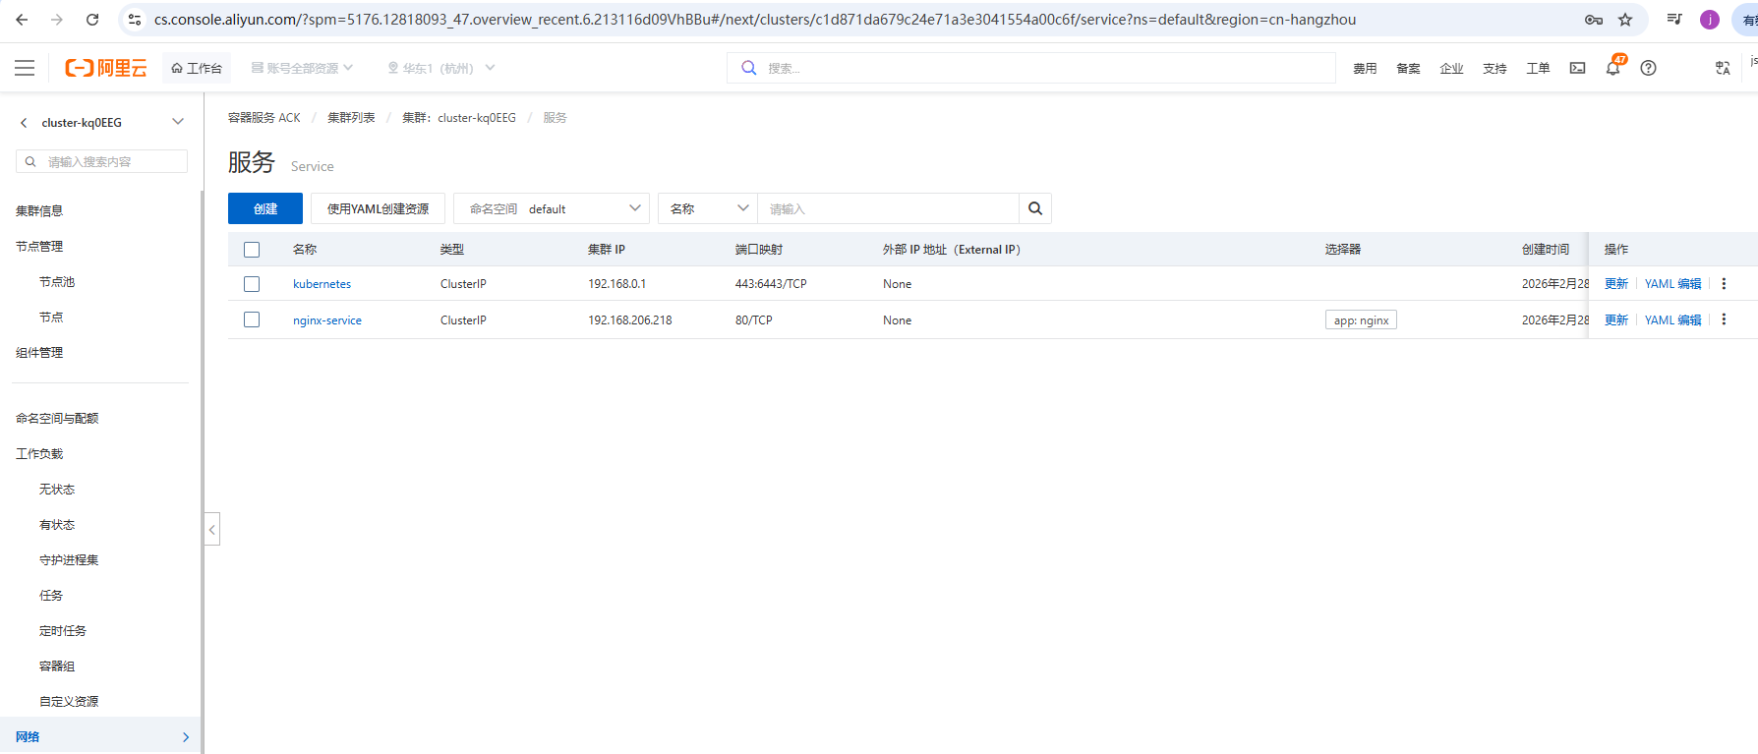The image size is (1758, 754).
Task: Open 无状态 in the sidebar menu
Action: [57, 489]
